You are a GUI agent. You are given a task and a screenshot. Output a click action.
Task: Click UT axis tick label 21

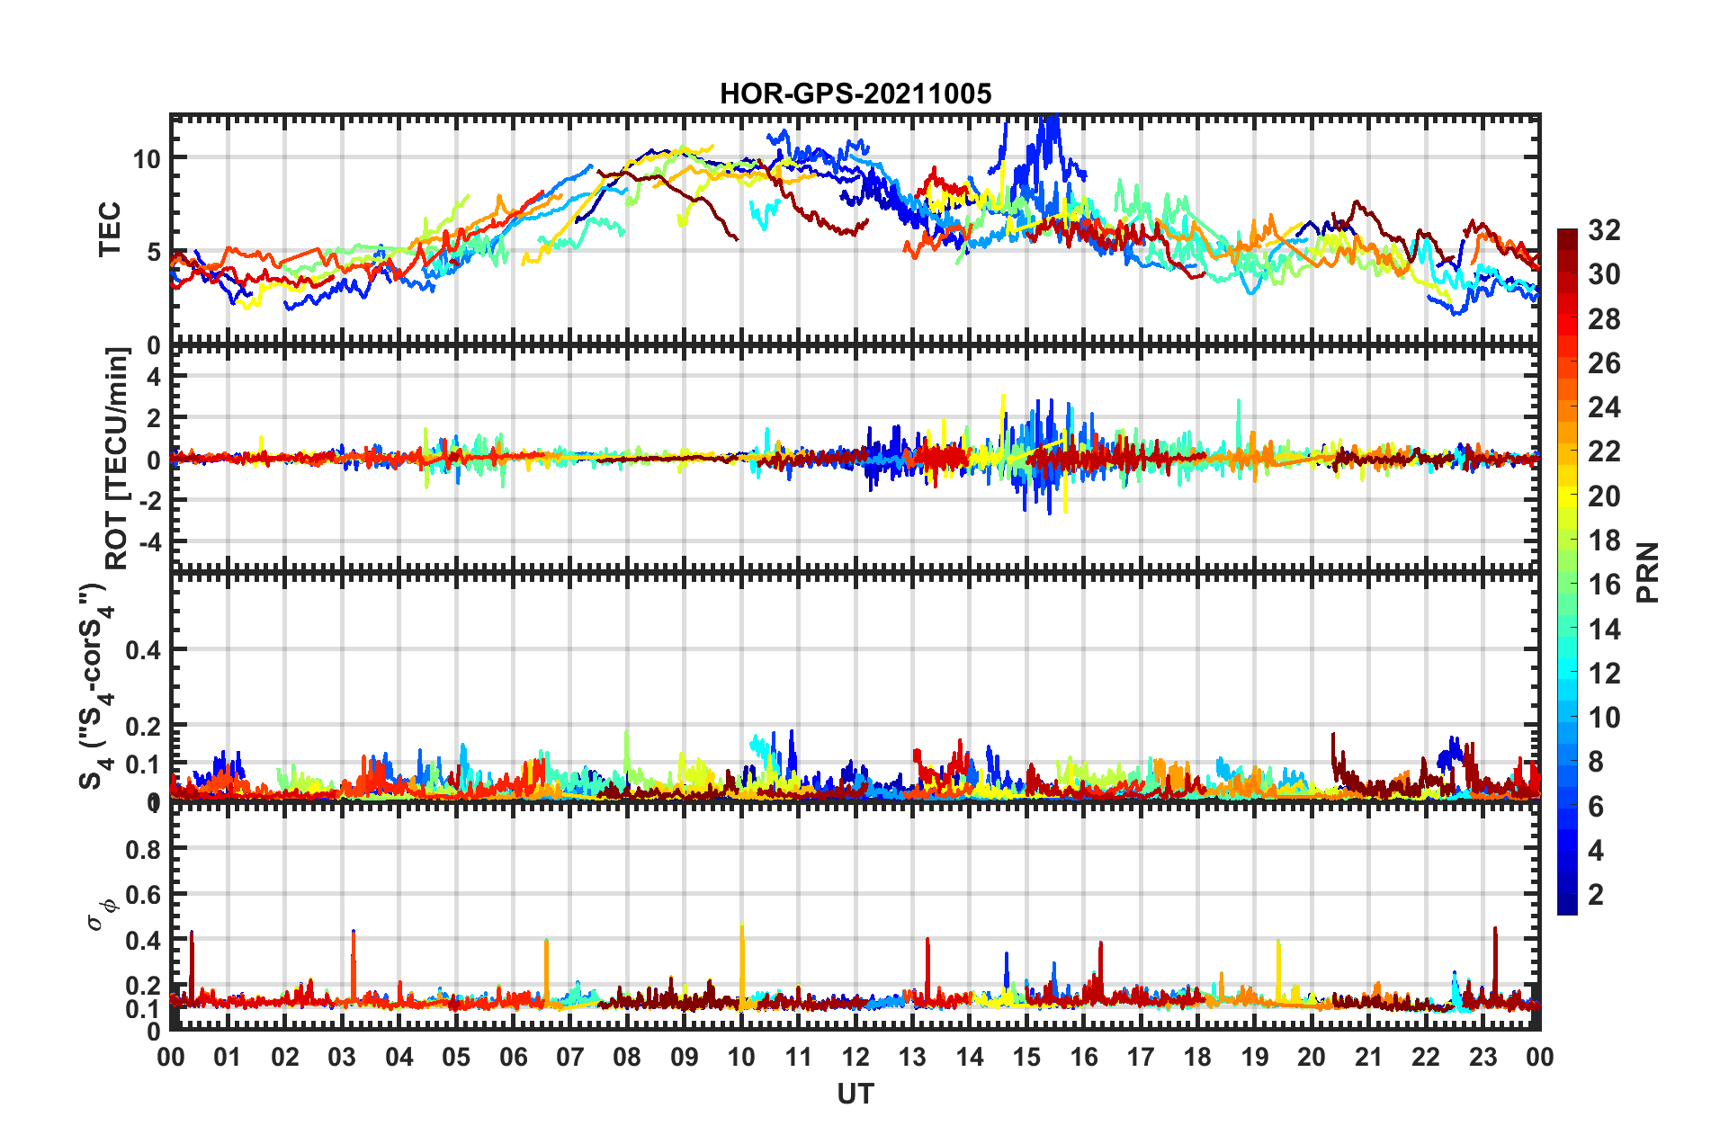click(1369, 1057)
